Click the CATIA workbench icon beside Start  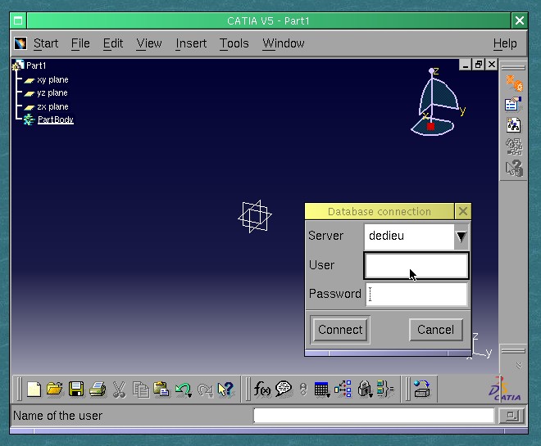coord(20,43)
